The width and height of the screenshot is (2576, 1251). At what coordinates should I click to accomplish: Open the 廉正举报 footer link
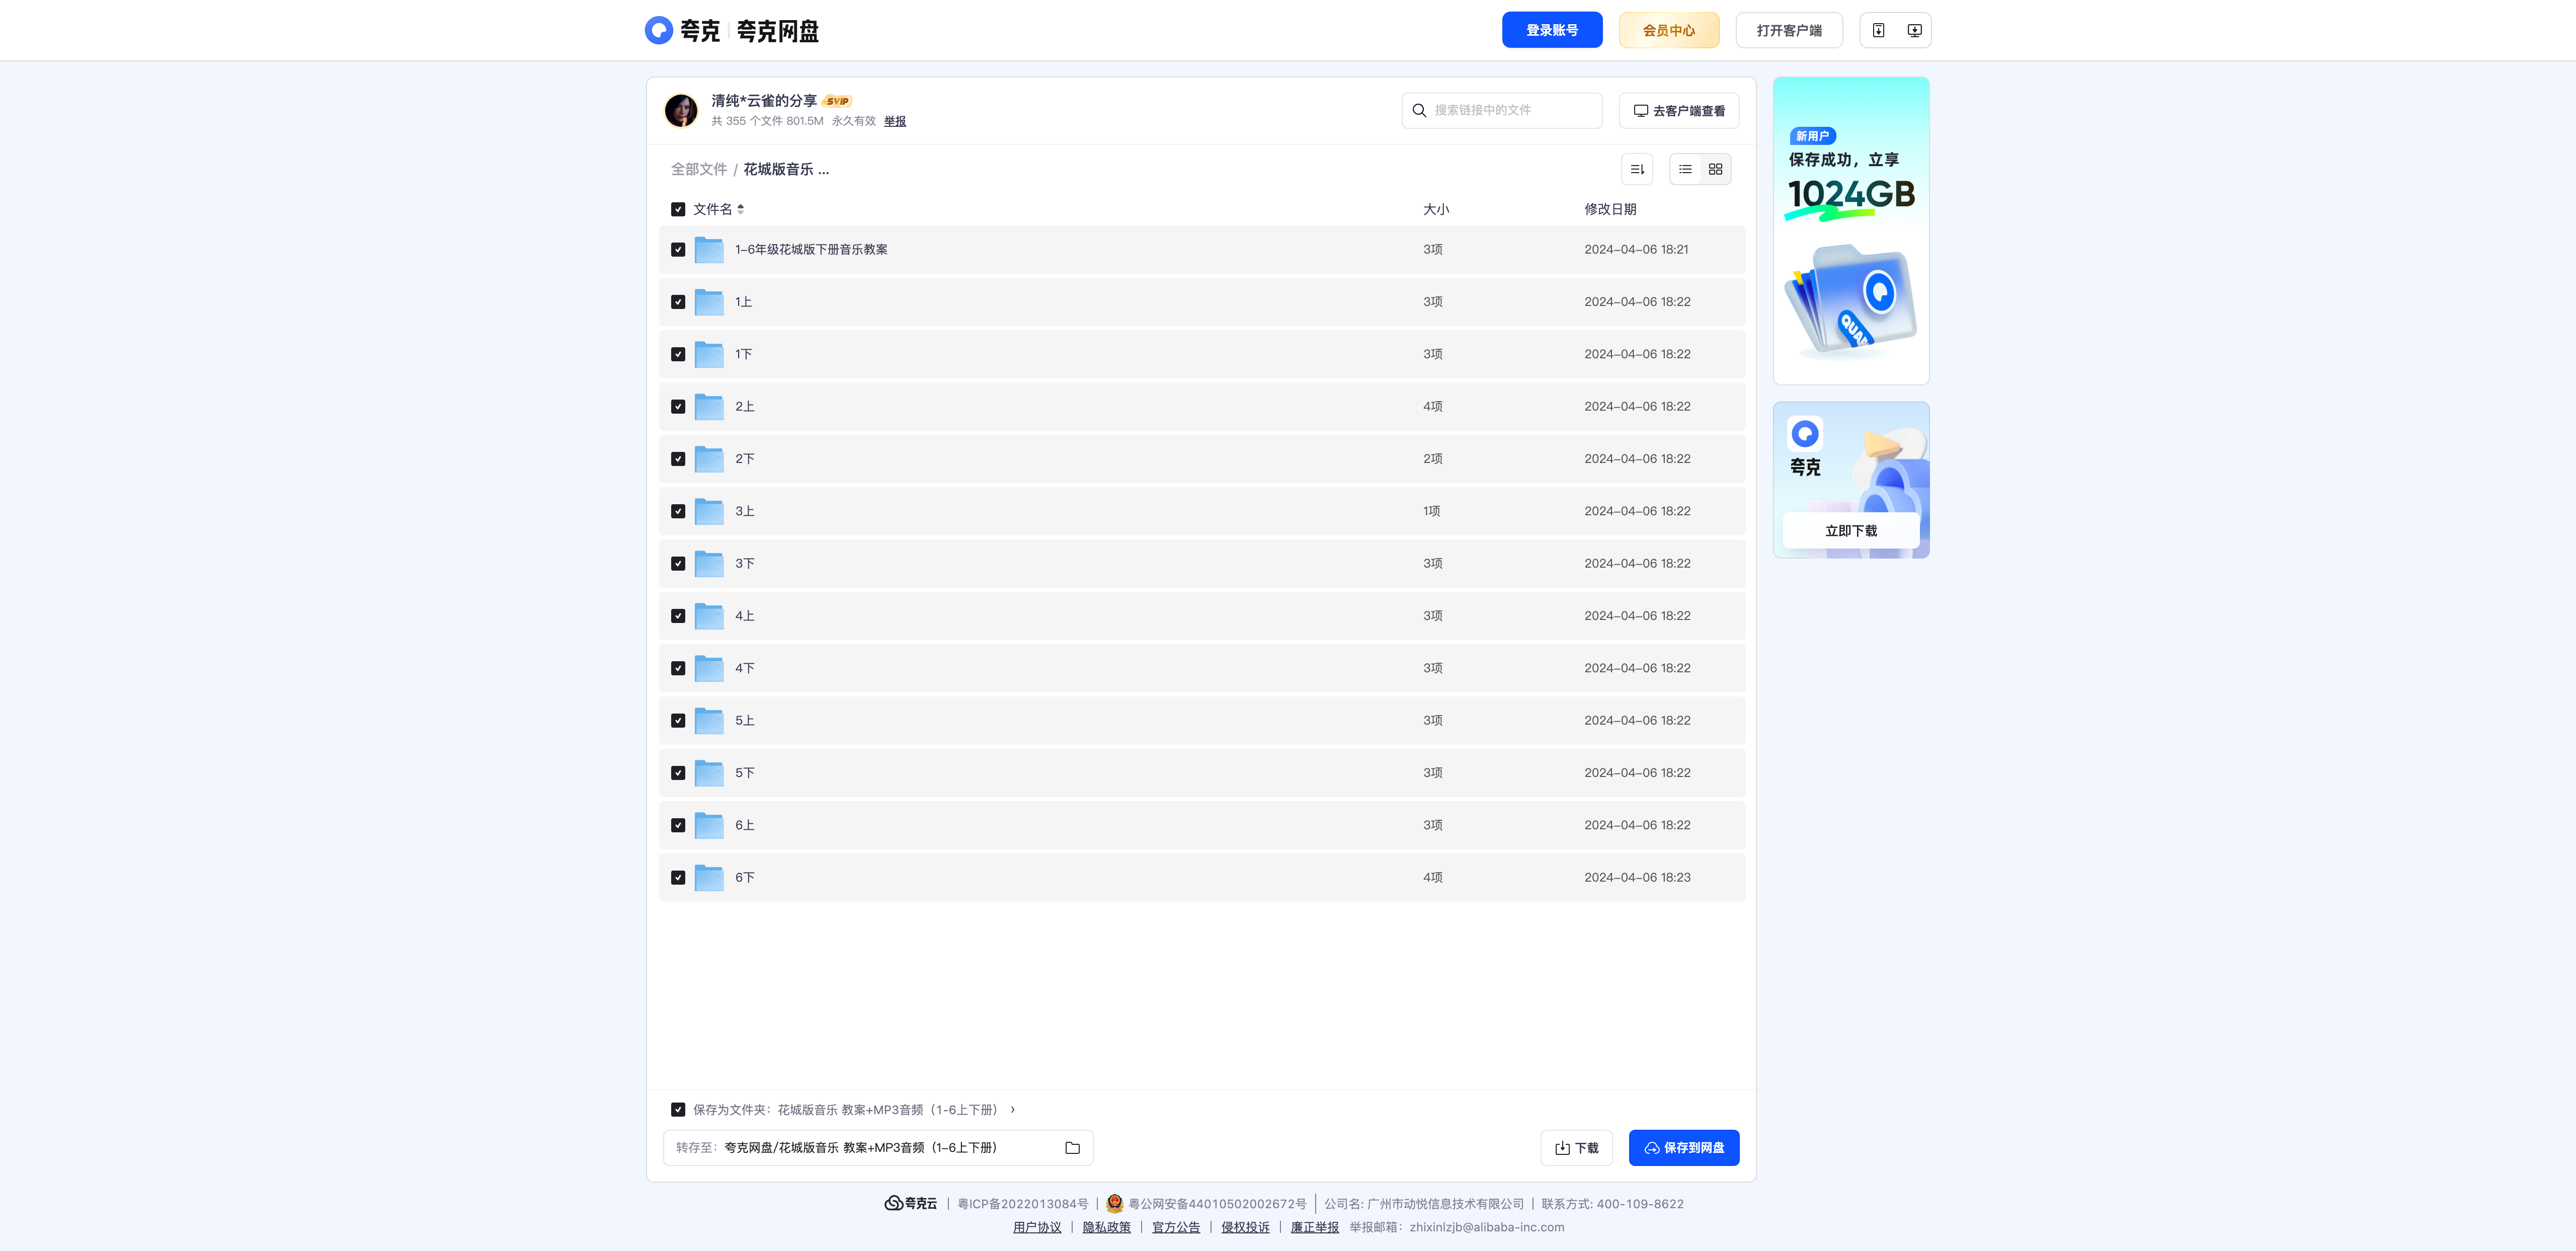pyautogui.click(x=1314, y=1227)
